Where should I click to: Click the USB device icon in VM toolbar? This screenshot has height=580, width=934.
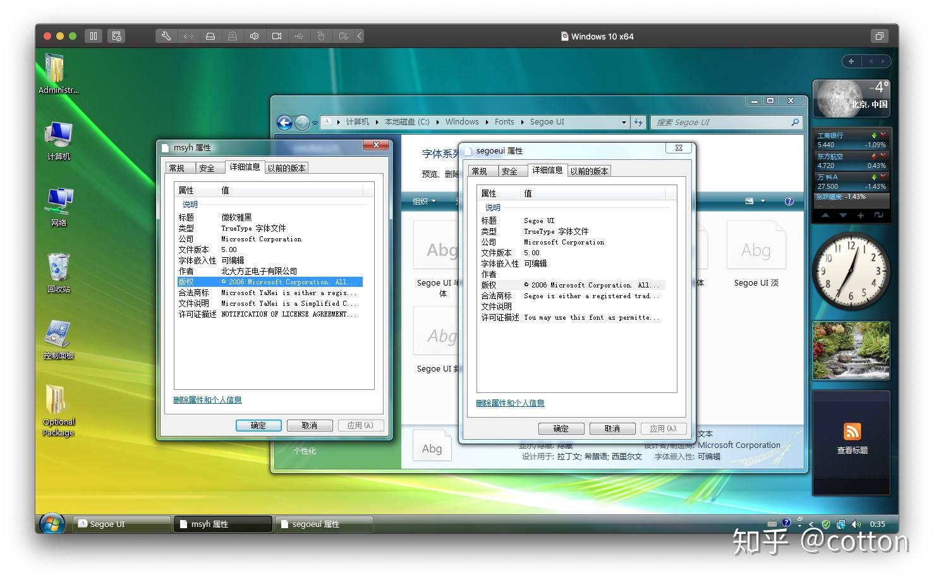click(299, 36)
